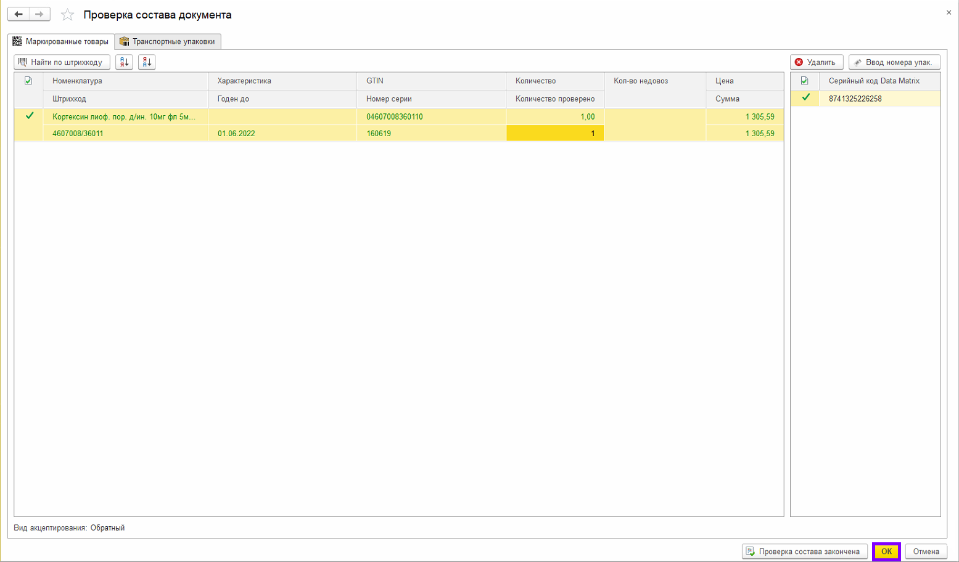Switch to Маркированные товары tab

pyautogui.click(x=61, y=41)
